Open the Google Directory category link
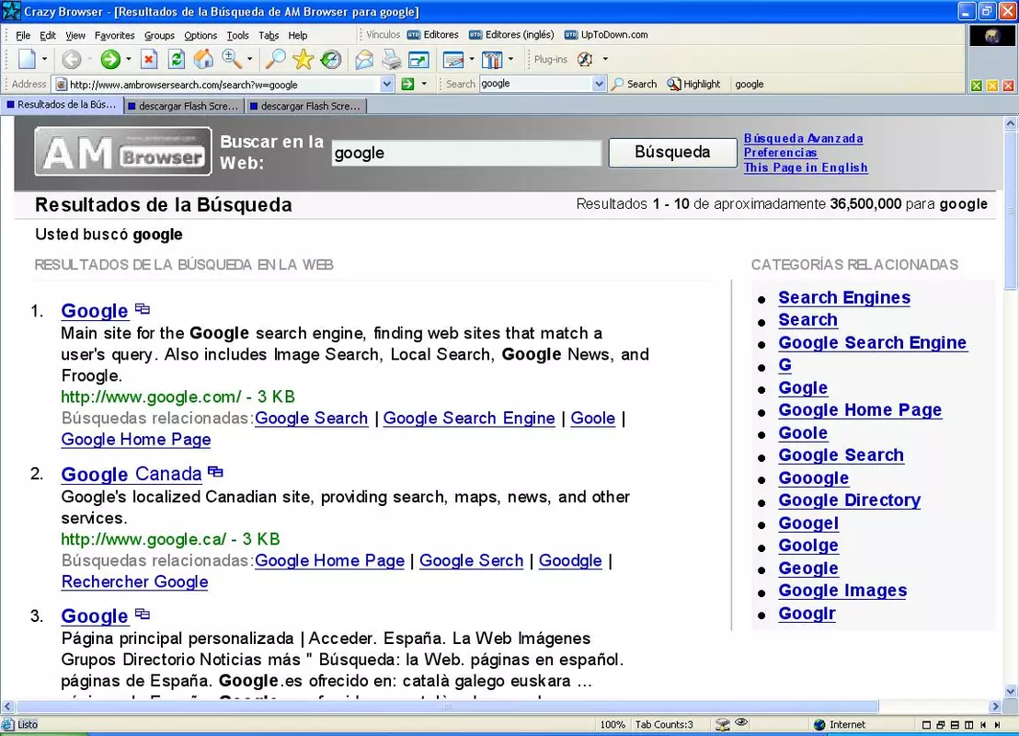The image size is (1019, 736). click(850, 500)
